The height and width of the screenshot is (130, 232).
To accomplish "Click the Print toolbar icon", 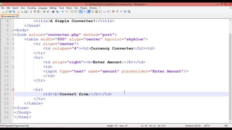I will (26, 12).
